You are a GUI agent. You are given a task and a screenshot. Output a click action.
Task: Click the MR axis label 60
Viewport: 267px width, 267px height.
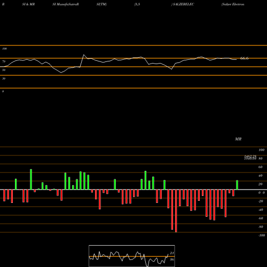260,167
